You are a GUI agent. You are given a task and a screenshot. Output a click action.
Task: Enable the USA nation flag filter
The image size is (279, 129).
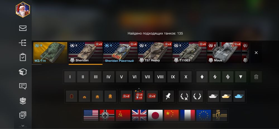[91, 116]
